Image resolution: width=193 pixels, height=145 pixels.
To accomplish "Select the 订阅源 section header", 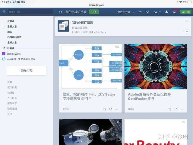I will (11, 48).
